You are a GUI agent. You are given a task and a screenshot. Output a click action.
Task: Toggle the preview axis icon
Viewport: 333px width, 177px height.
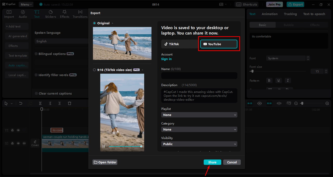[279, 103]
